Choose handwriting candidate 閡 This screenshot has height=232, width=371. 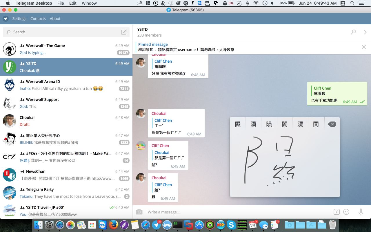[285, 124]
